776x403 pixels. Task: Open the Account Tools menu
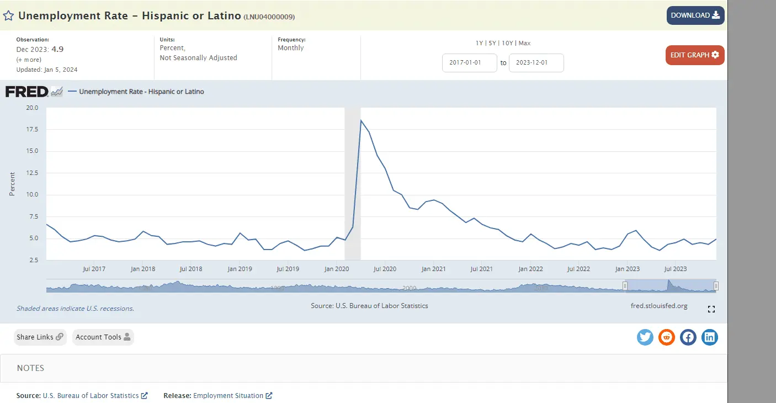[103, 337]
